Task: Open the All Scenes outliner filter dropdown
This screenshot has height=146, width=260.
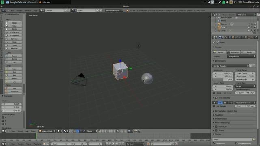Action: click(246, 15)
